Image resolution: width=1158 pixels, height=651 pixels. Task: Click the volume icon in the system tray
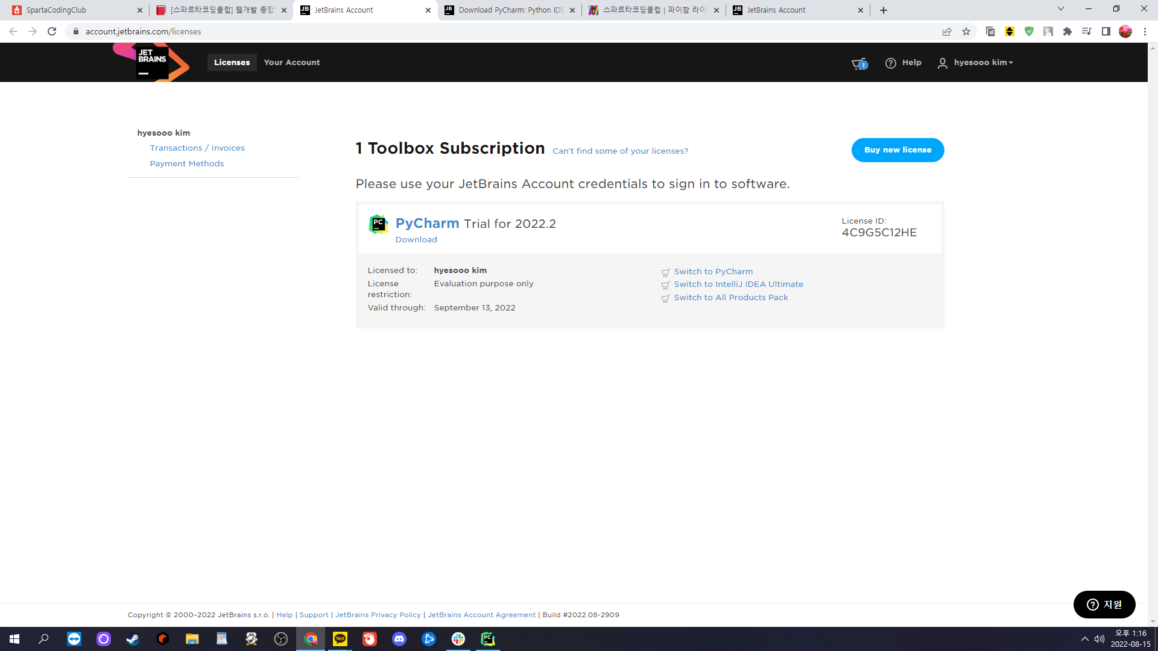click(1099, 639)
